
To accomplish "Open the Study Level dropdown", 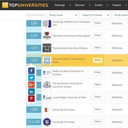I will tap(63, 15).
